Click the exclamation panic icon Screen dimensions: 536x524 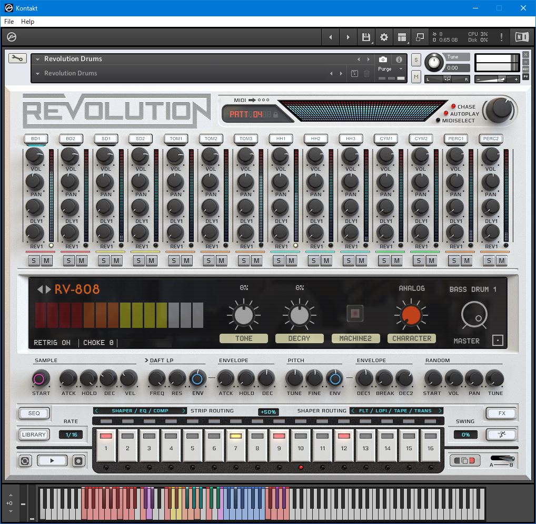[x=501, y=37]
